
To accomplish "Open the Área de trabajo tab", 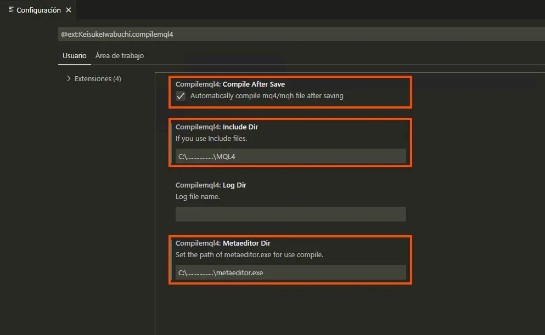I will click(119, 55).
